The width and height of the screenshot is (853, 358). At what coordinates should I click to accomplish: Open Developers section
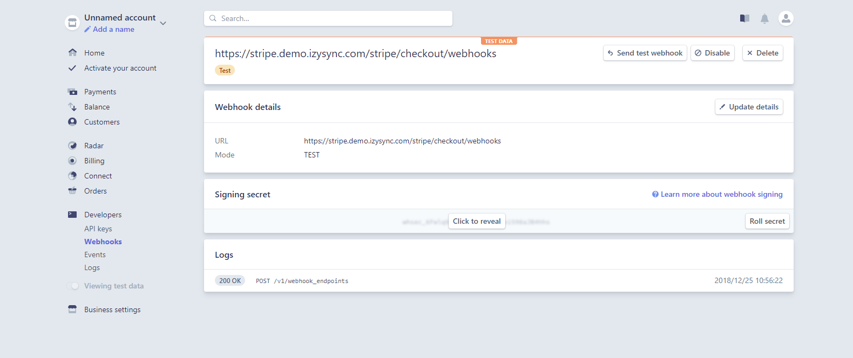click(x=103, y=215)
